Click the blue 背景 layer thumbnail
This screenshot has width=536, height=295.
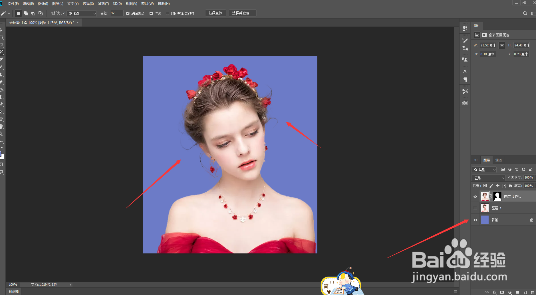point(485,220)
